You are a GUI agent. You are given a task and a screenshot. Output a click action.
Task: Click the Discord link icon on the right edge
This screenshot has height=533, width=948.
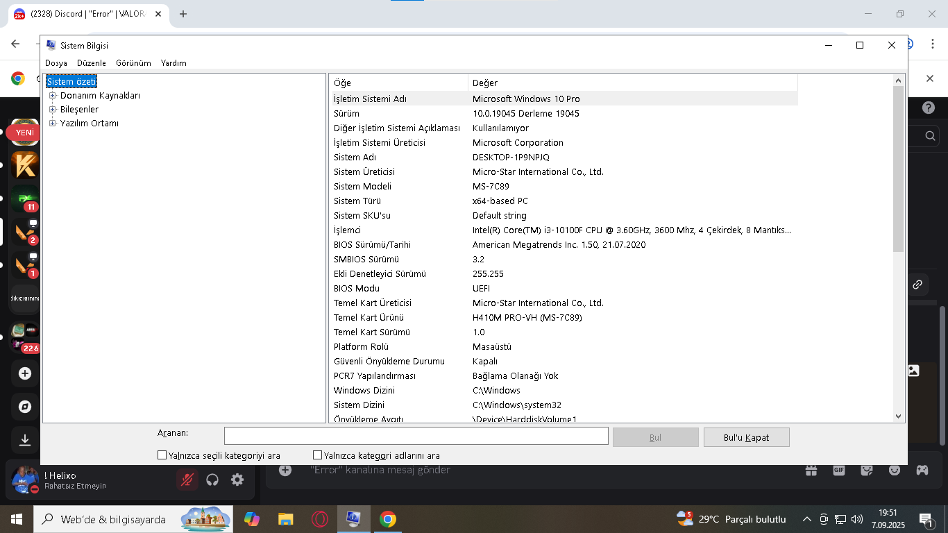coord(917,285)
